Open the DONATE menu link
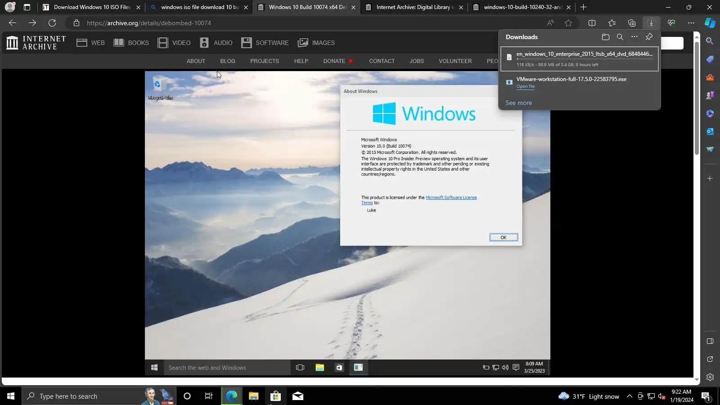The width and height of the screenshot is (720, 405). (338, 61)
